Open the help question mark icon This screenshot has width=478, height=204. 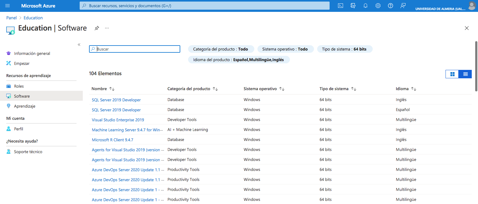391,6
